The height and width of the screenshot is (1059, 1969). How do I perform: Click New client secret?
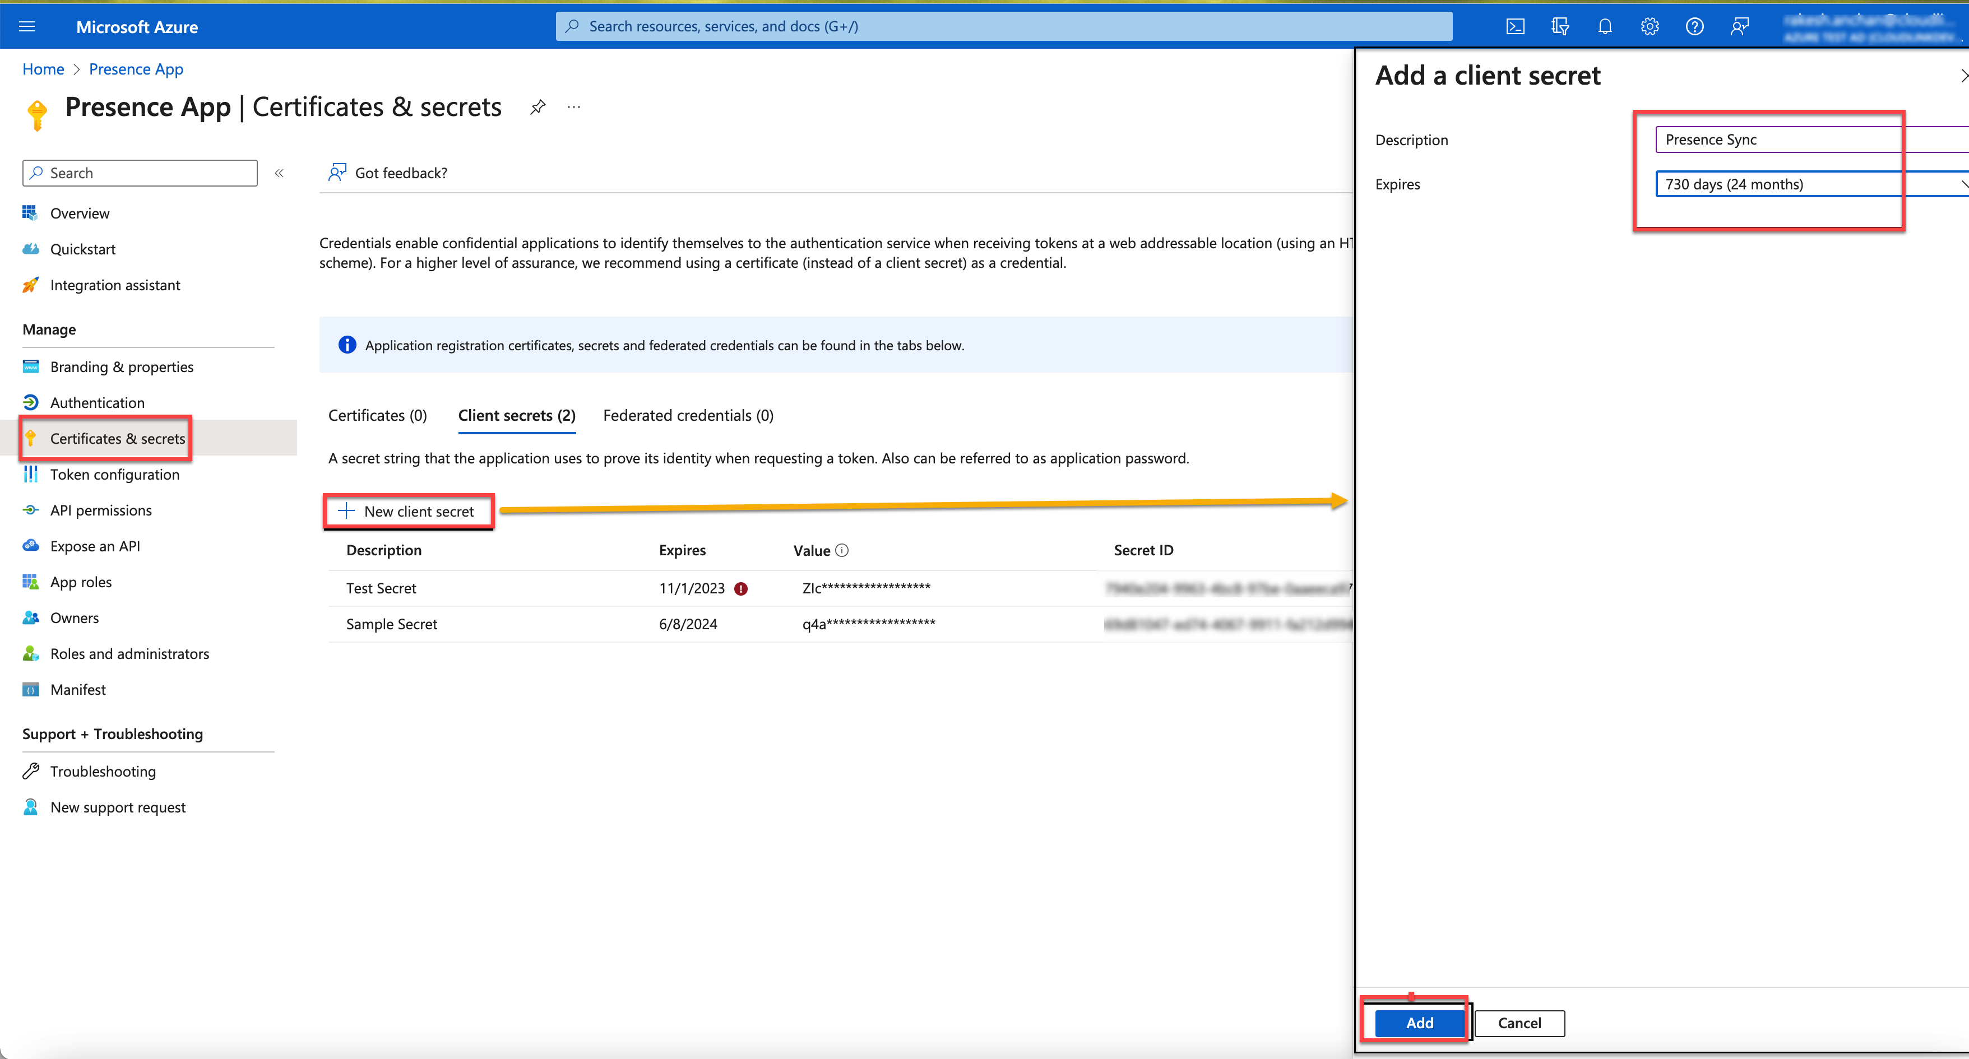coord(407,511)
